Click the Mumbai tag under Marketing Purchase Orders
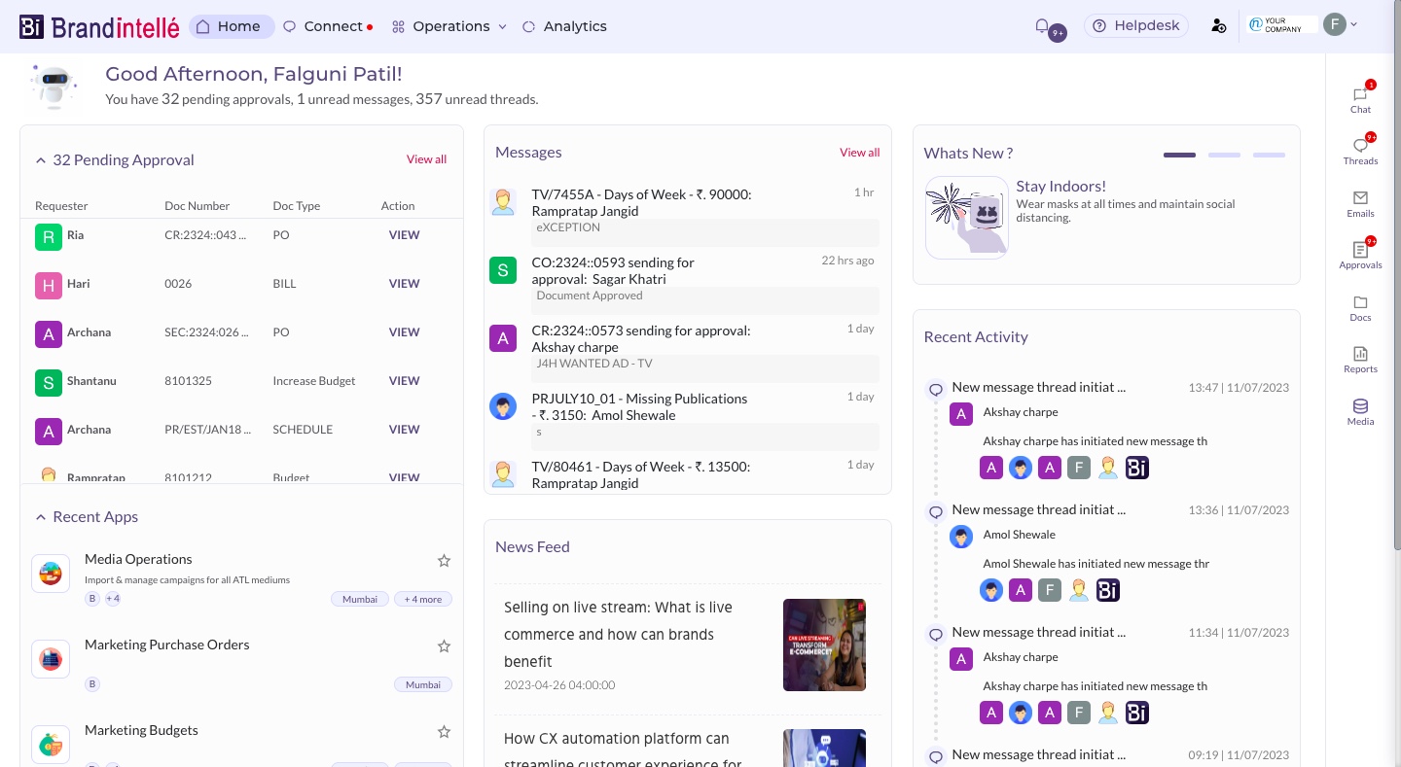 (423, 684)
